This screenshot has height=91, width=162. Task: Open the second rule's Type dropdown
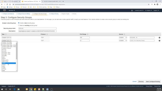(7, 40)
